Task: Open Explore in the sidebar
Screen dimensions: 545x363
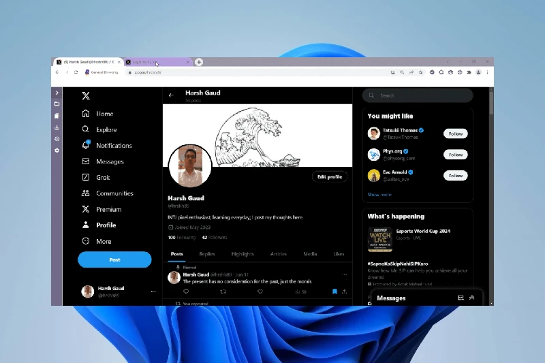Action: 99,129
